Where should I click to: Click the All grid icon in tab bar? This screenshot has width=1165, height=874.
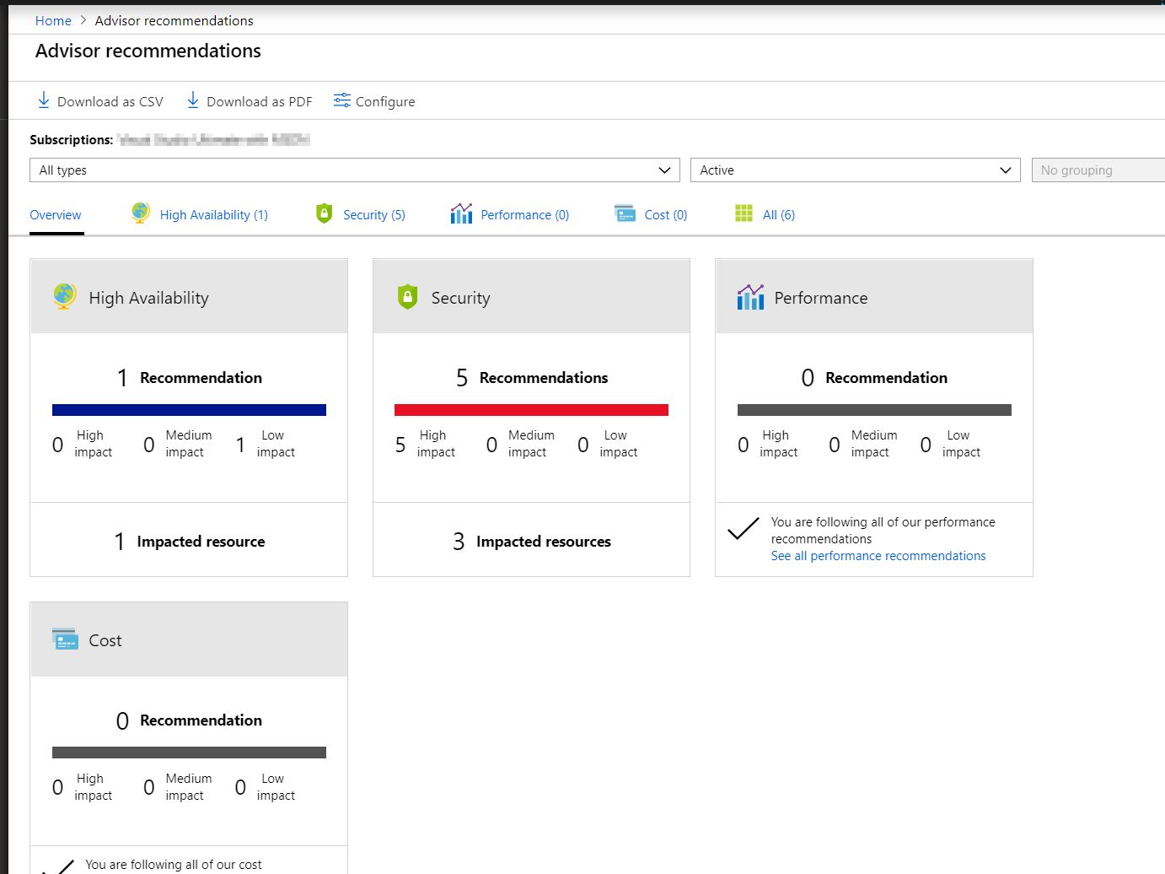744,213
